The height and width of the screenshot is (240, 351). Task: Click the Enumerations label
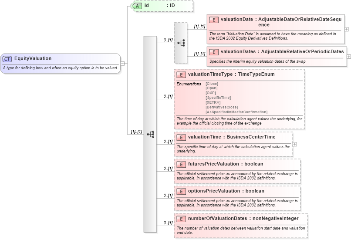click(x=189, y=84)
